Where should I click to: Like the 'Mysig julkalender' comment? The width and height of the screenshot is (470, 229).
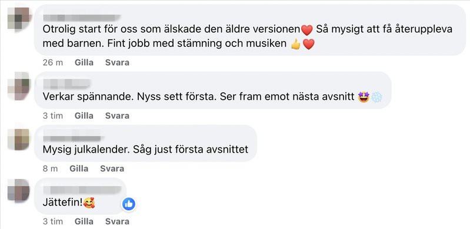point(79,169)
